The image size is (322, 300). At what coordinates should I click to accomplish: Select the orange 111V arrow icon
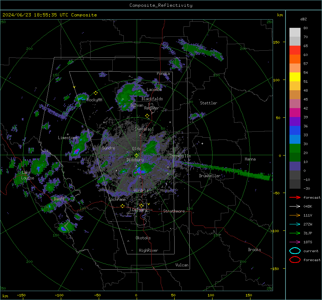pyautogui.click(x=295, y=215)
